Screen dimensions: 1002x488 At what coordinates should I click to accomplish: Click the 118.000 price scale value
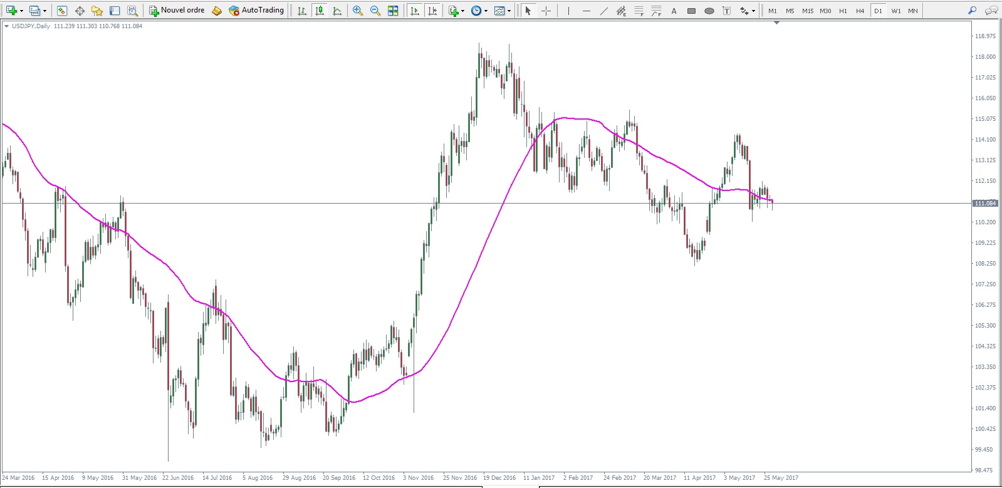(x=985, y=56)
